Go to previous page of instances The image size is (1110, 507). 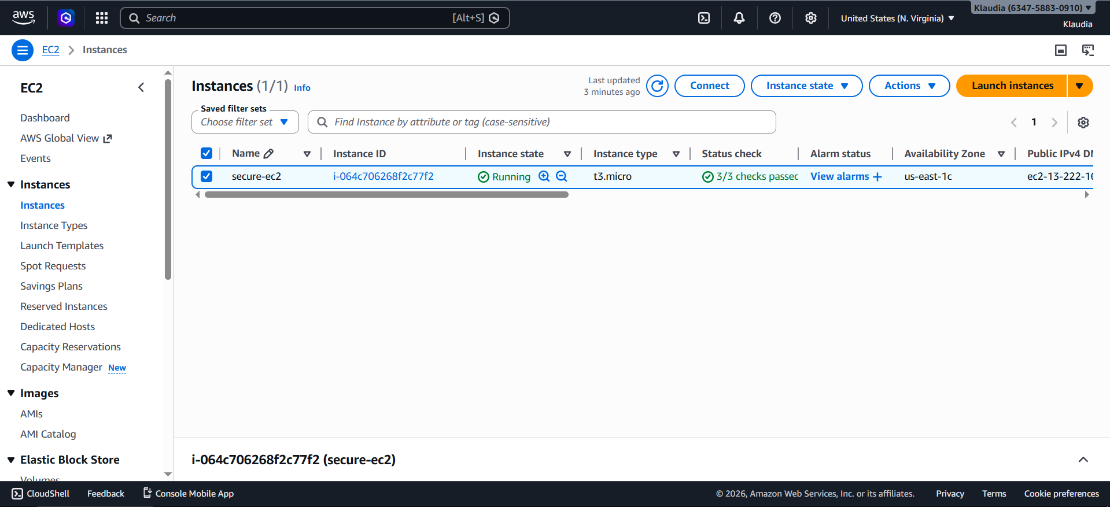1014,123
